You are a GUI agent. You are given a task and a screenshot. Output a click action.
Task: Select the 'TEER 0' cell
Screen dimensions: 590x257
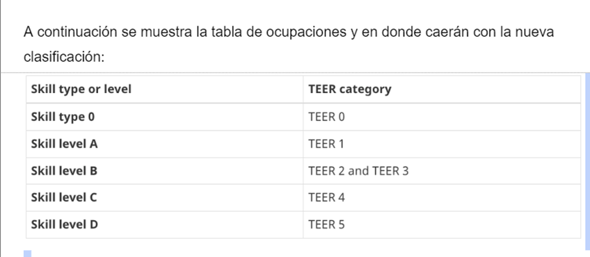[x=442, y=117]
